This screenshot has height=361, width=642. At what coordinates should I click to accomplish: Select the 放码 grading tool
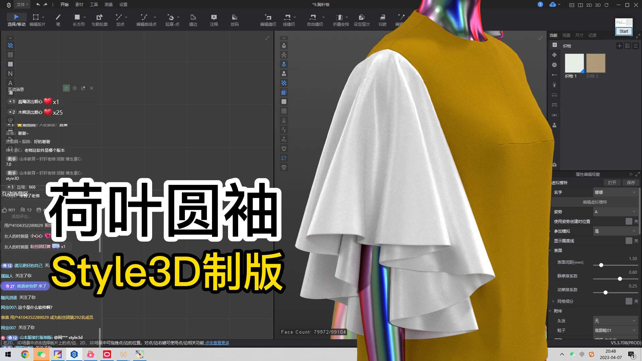235,20
